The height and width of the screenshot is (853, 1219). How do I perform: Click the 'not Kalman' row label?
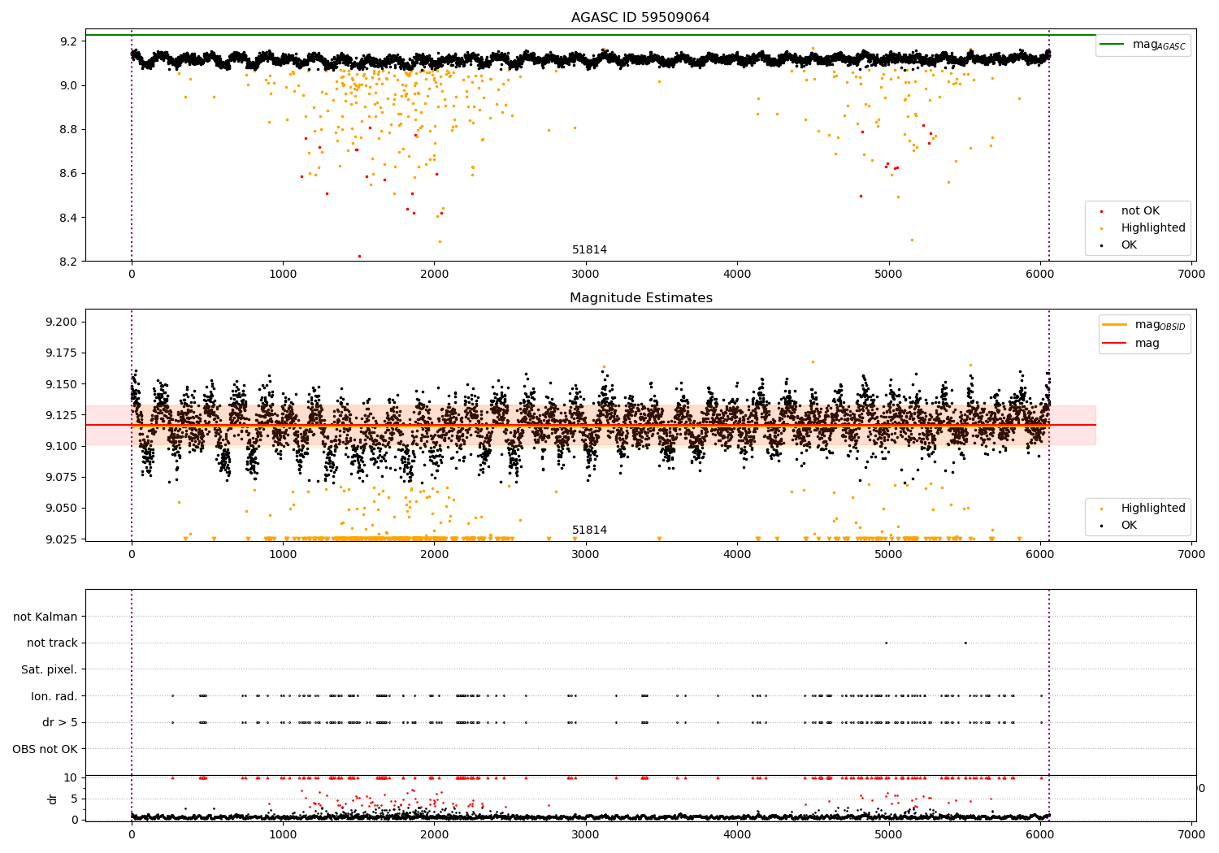click(46, 617)
